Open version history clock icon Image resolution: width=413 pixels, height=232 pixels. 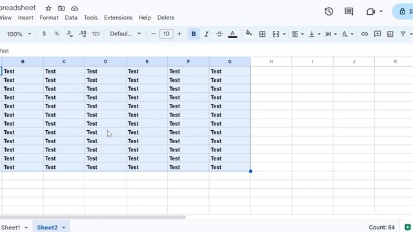(x=328, y=12)
